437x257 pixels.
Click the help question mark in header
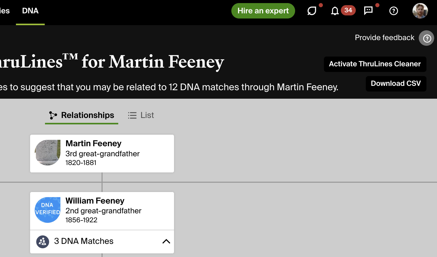(394, 11)
